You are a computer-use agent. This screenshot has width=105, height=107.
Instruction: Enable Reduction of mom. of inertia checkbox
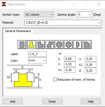[x=55, y=80]
